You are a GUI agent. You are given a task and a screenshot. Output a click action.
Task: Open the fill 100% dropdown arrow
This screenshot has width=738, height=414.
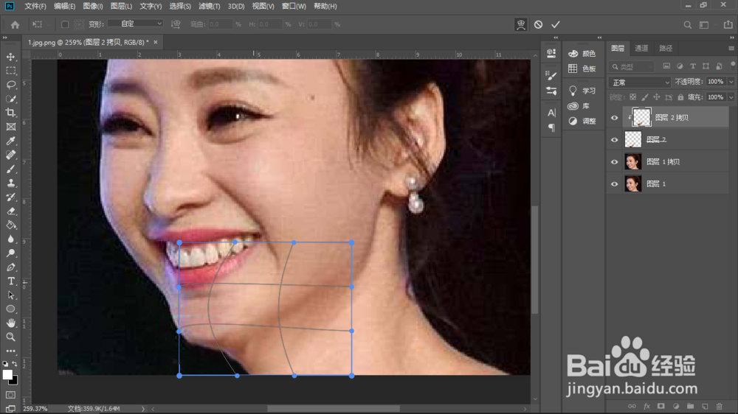tap(731, 97)
